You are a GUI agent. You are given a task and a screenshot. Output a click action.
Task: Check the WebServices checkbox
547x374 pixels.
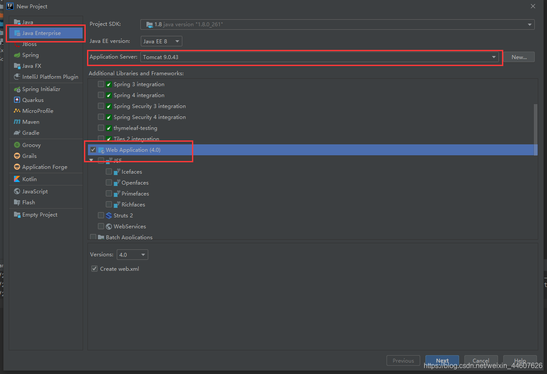coord(101,226)
